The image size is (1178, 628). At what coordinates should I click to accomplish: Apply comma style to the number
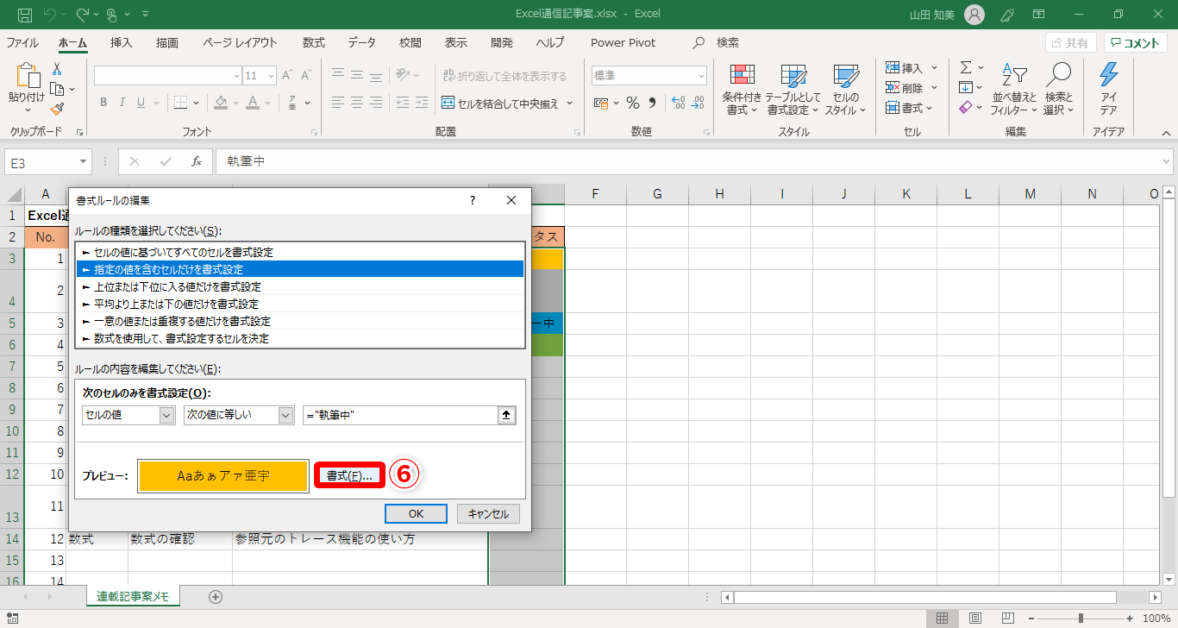click(653, 103)
